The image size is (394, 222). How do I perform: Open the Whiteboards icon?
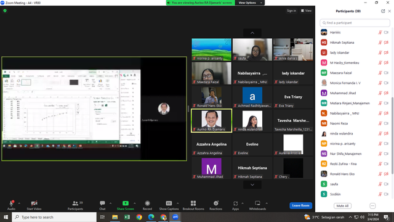(257, 203)
